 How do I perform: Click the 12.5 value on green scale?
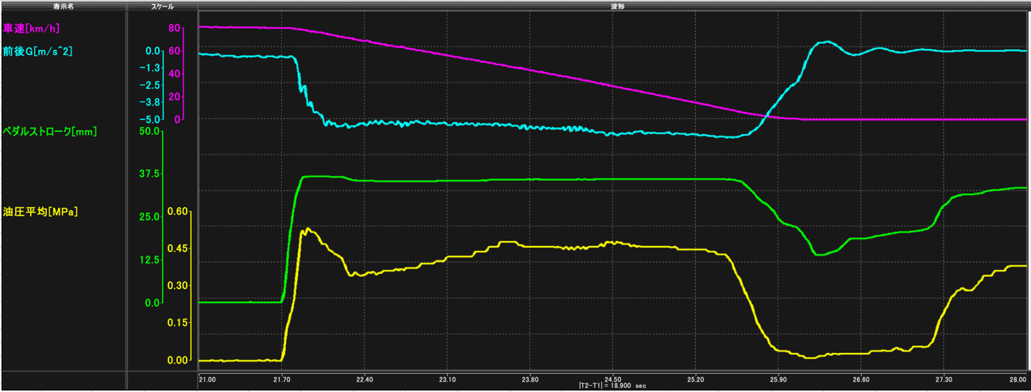tap(150, 259)
